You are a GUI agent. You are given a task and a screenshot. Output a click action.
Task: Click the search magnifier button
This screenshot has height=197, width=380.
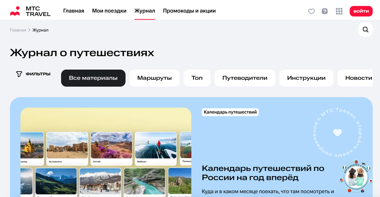pyautogui.click(x=366, y=30)
